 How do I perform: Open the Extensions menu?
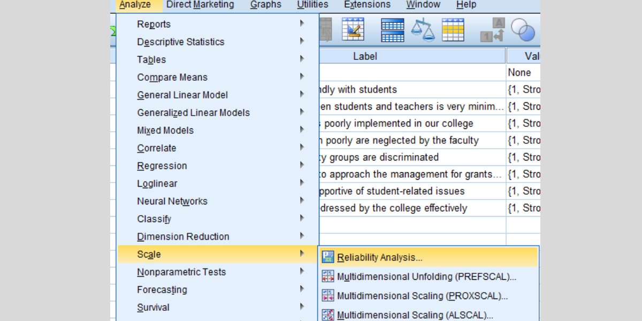tap(367, 5)
